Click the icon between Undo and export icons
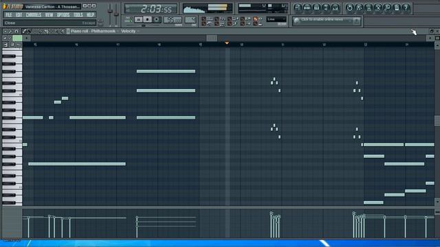The image size is (440, 247). [x=359, y=8]
